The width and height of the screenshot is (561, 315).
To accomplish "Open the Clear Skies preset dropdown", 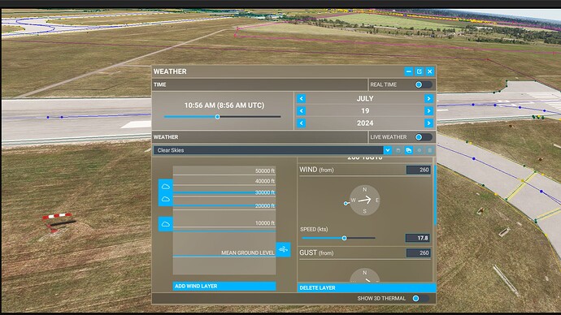I will pyautogui.click(x=268, y=150).
